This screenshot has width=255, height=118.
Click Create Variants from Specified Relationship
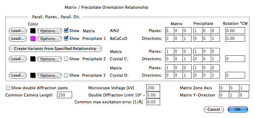[x=55, y=49]
